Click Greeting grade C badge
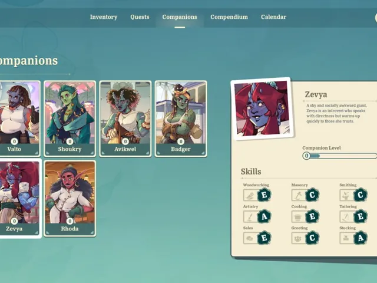This screenshot has width=377, height=283. 312,238
